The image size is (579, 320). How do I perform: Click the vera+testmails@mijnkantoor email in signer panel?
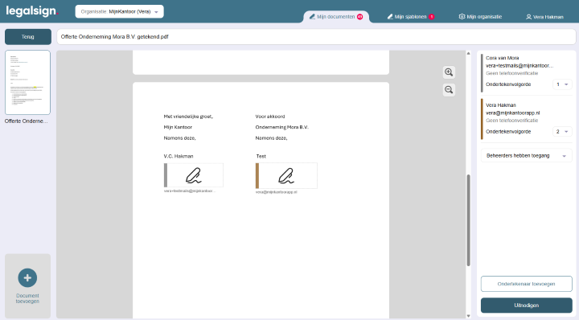pyautogui.click(x=519, y=66)
